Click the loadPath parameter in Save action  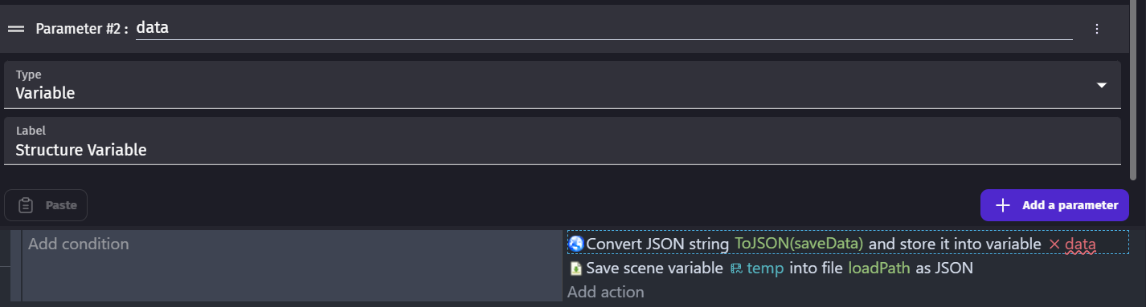coord(879,269)
